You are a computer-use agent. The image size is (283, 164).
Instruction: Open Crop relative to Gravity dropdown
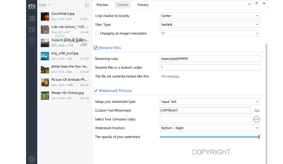click(210, 16)
